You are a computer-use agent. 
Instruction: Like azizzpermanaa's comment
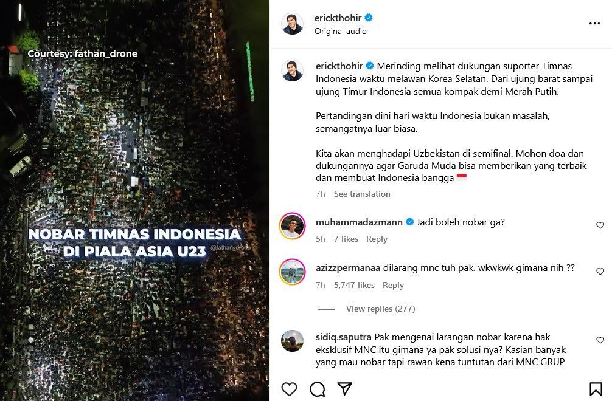coord(600,271)
